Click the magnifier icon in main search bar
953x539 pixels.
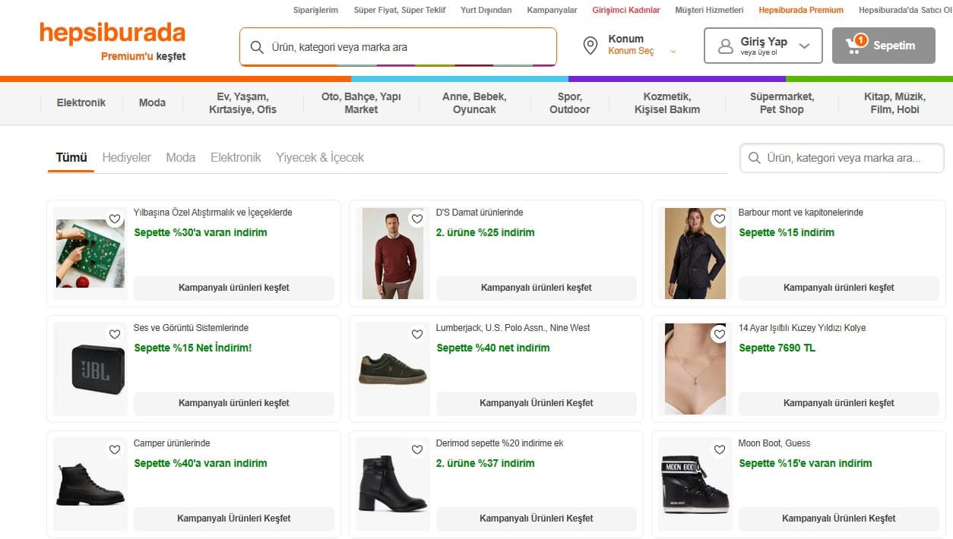point(257,47)
